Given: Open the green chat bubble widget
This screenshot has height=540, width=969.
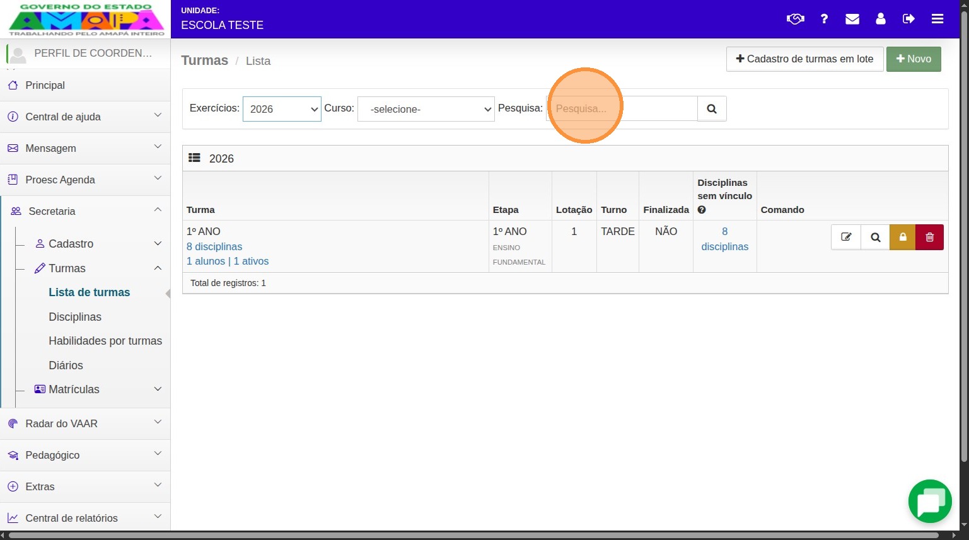Looking at the screenshot, I should tap(930, 502).
